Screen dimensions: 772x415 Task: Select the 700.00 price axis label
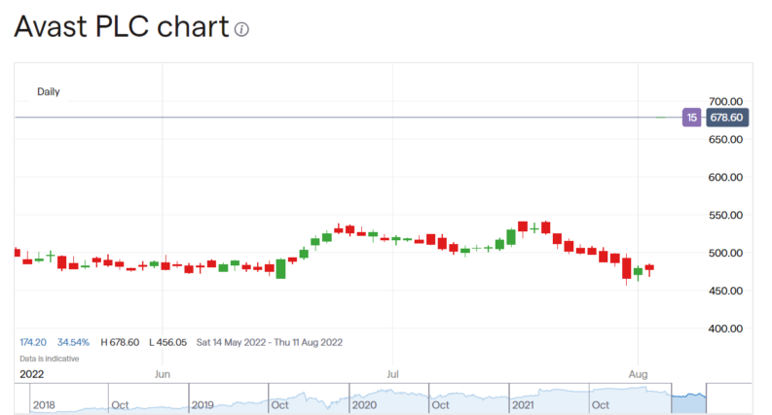click(x=725, y=102)
